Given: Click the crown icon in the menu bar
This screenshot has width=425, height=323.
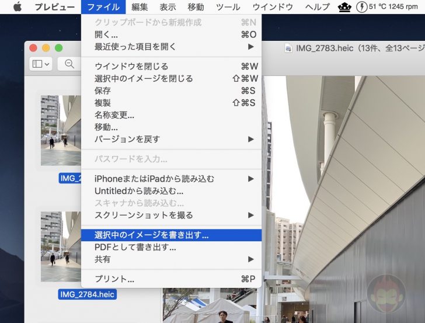Looking at the screenshot, I should [x=344, y=7].
